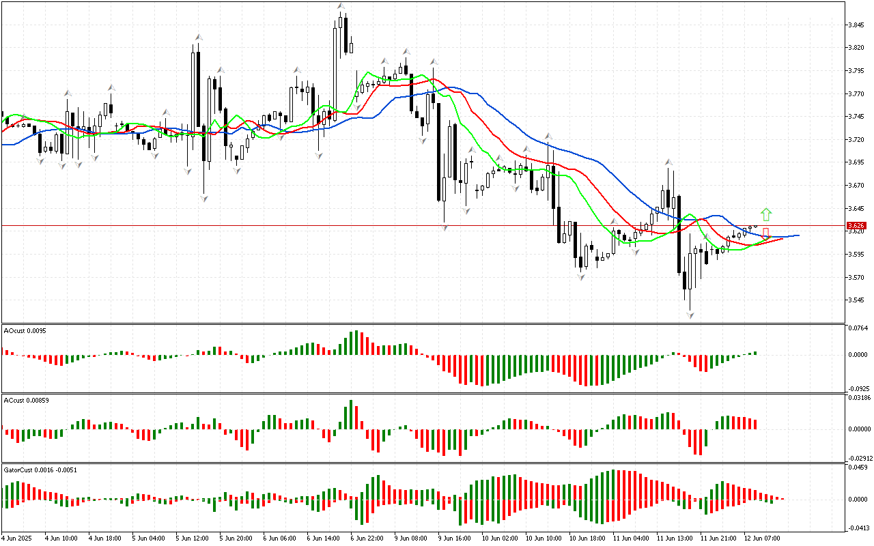Select the down fractal below the lowest candle
The width and height of the screenshot is (874, 546).
(690, 315)
